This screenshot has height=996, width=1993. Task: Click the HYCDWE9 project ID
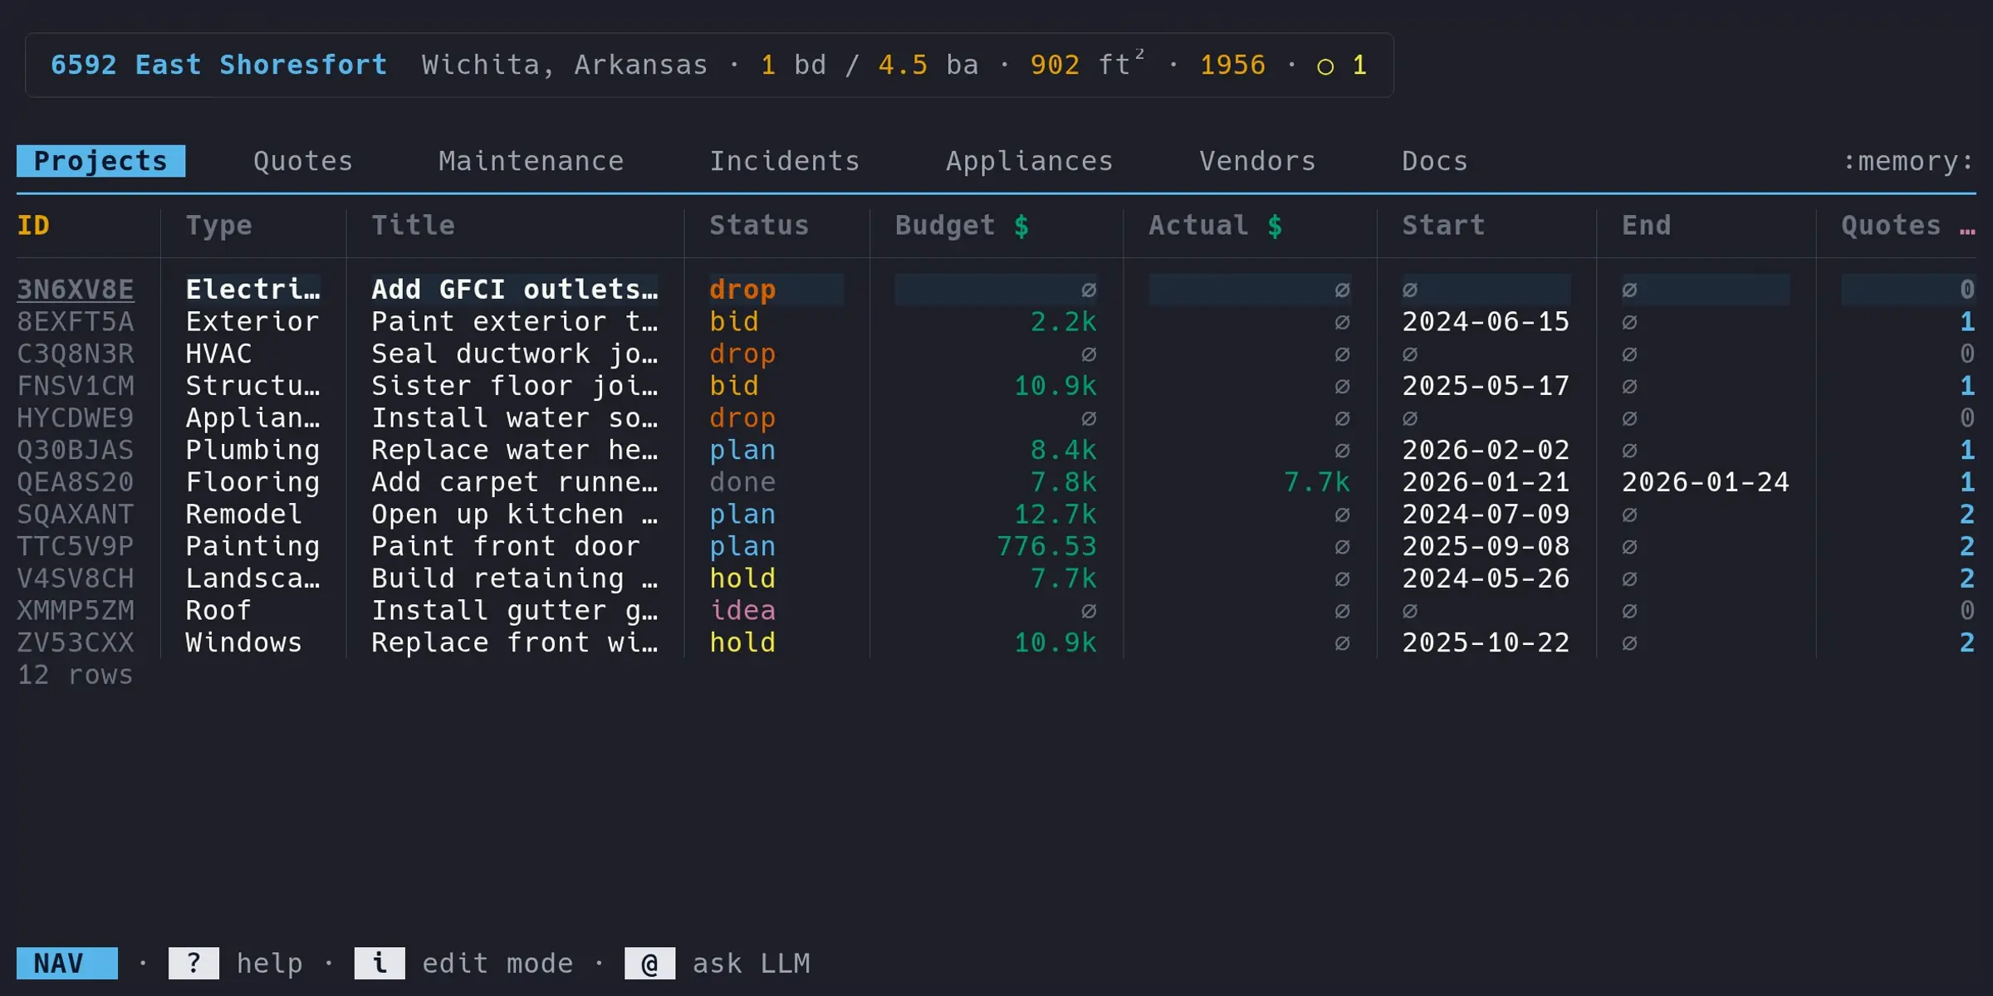[x=76, y=418]
